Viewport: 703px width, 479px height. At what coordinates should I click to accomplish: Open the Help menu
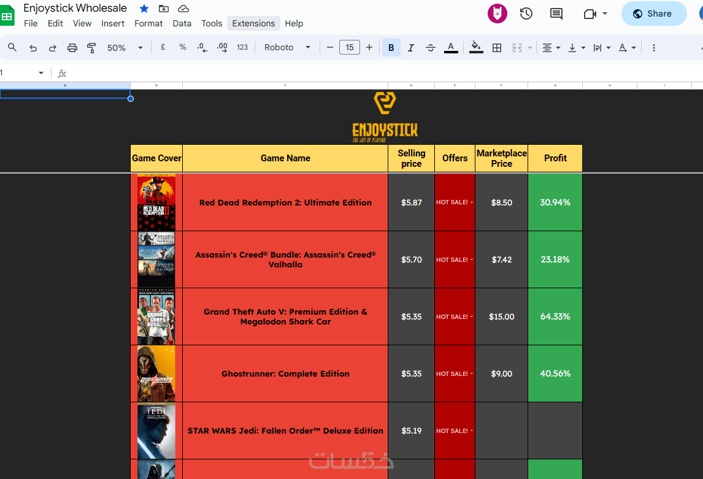click(x=294, y=23)
